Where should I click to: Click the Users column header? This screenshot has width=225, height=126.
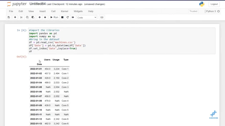coord(47,59)
